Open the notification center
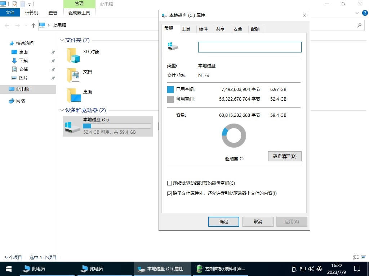This screenshot has width=369, height=276. pos(357,268)
